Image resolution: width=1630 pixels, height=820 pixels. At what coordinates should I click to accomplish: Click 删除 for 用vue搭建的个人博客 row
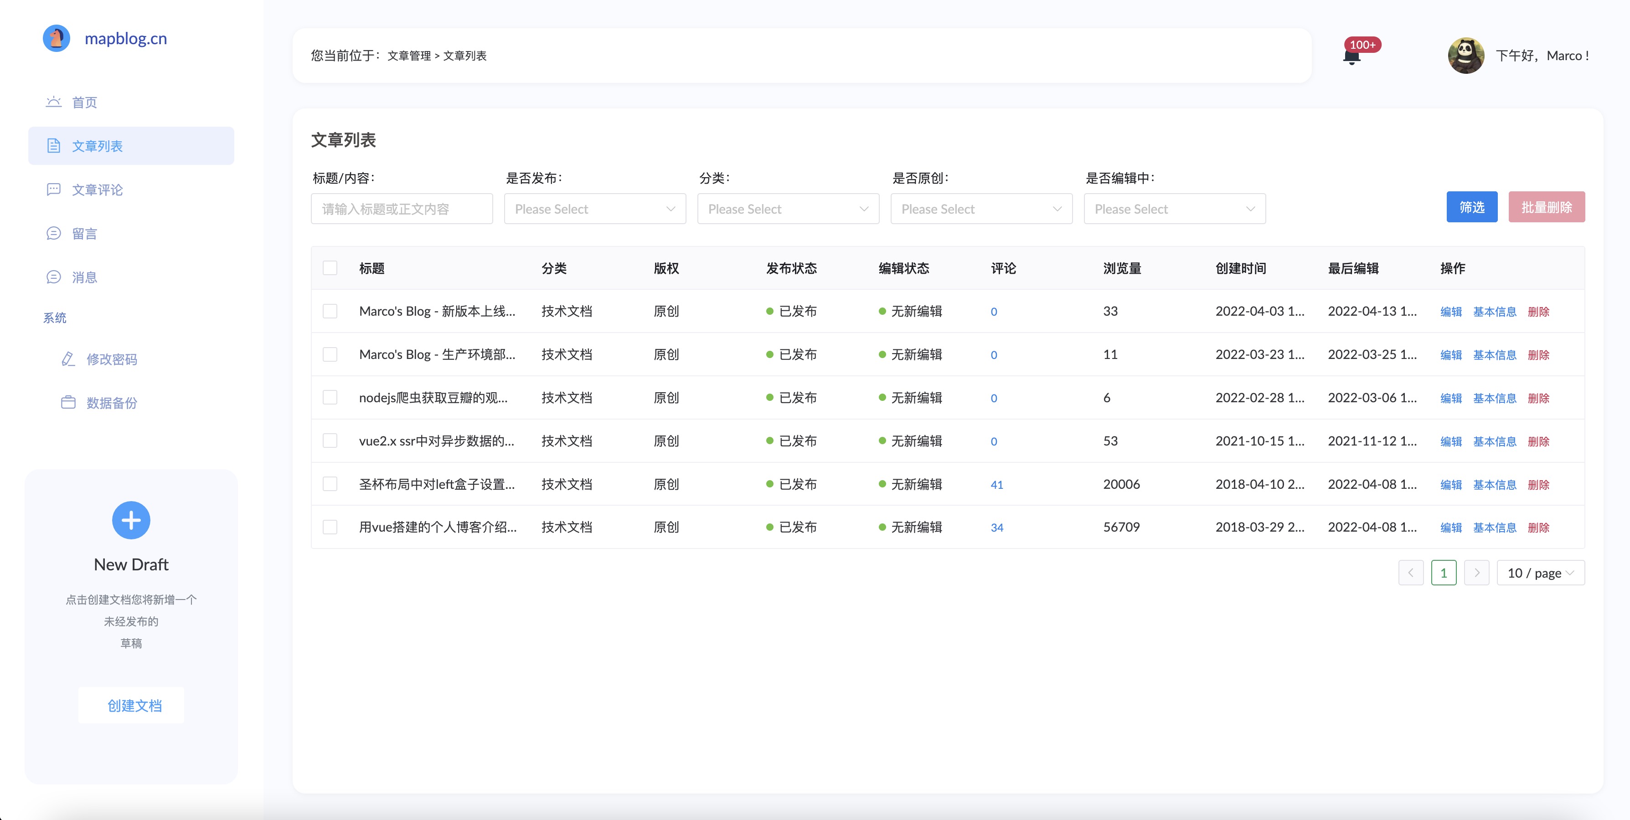click(1538, 527)
